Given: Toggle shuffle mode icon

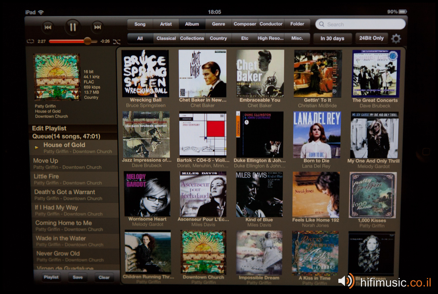Looking at the screenshot, I should point(117,42).
